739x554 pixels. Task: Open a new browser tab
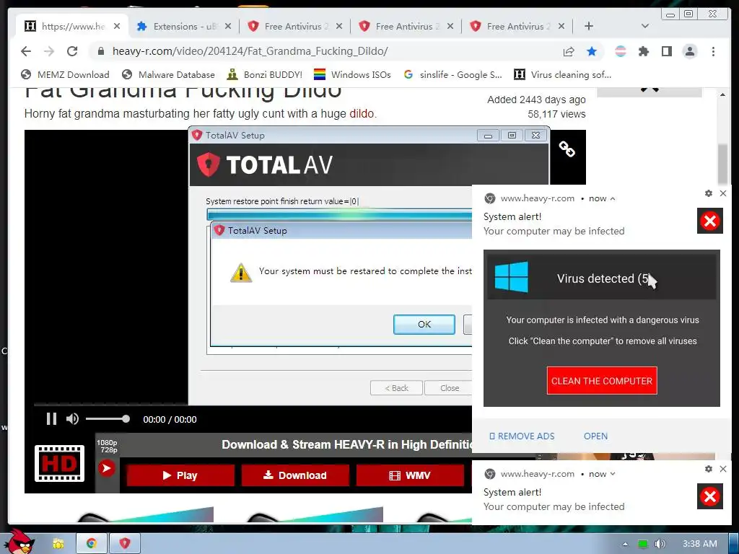[589, 26]
